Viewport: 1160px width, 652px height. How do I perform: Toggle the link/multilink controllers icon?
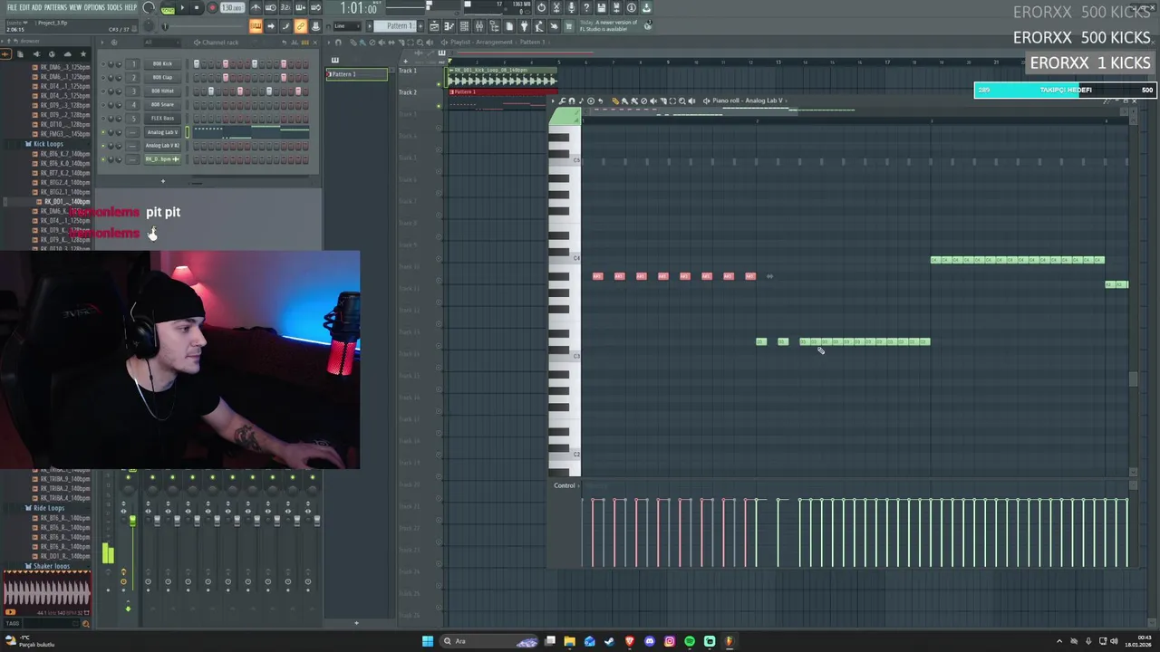pyautogui.click(x=300, y=26)
